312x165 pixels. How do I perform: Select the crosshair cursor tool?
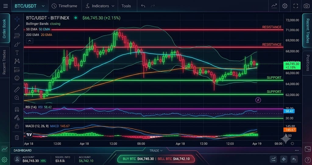pos(17,19)
